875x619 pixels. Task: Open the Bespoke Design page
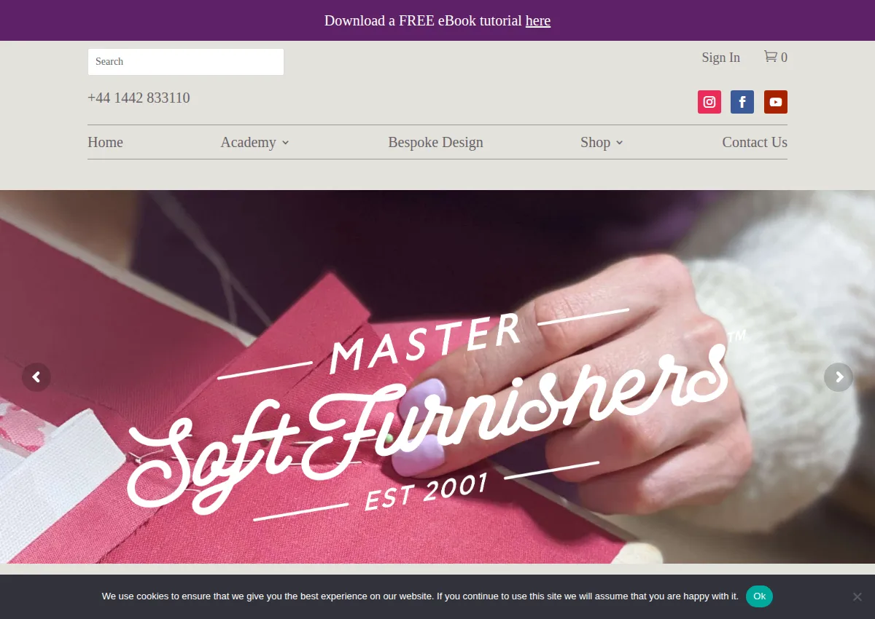tap(435, 142)
